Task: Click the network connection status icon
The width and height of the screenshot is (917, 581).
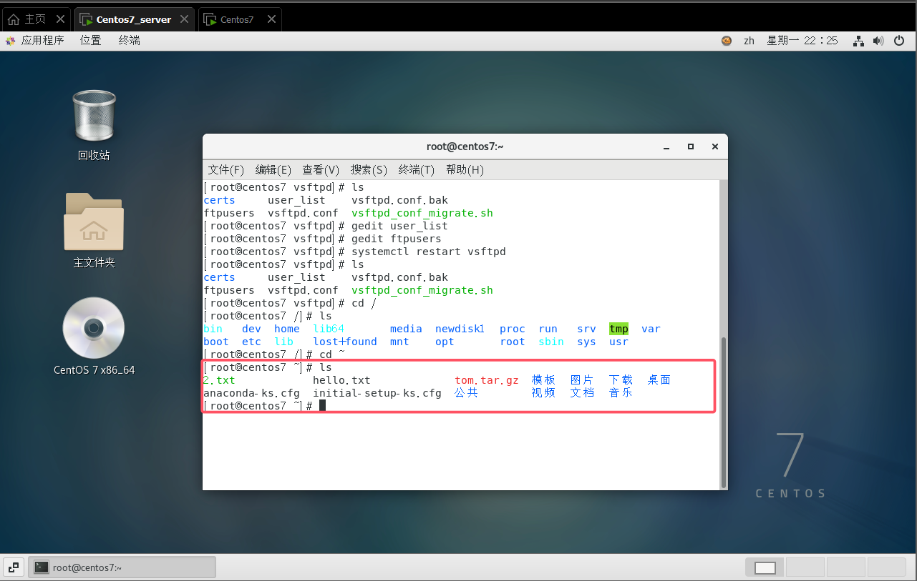Action: (858, 41)
